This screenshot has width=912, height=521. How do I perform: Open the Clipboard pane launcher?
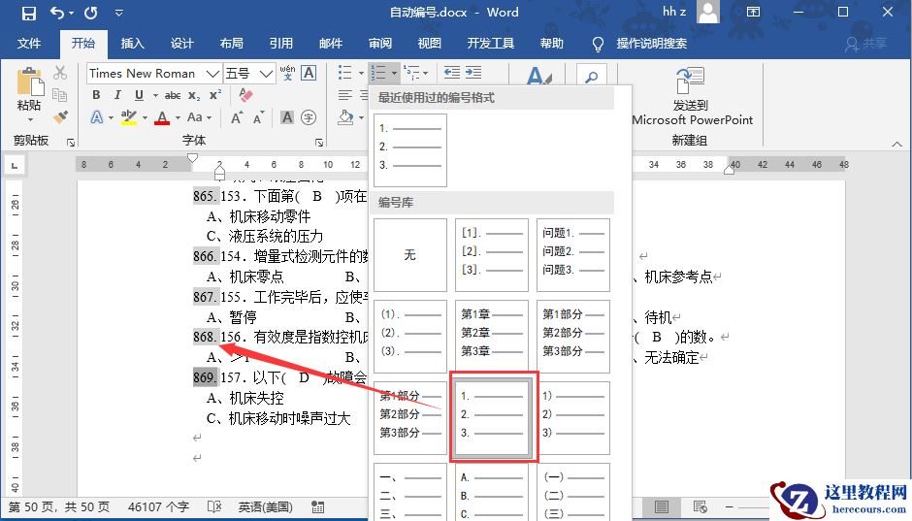(71, 142)
